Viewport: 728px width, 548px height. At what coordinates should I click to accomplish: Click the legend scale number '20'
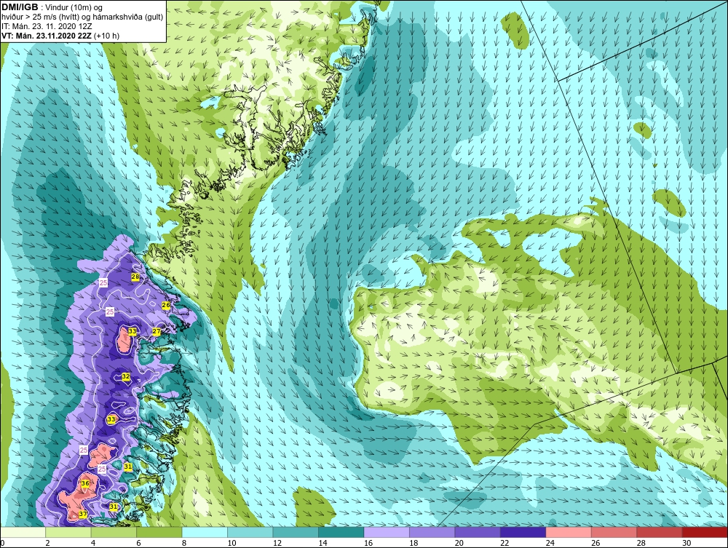[x=459, y=543]
